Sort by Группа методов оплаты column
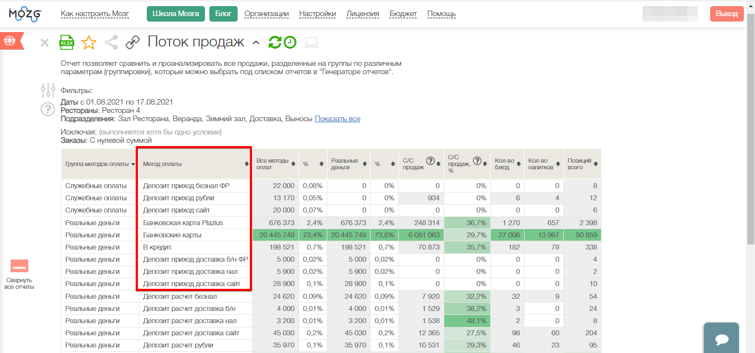 [133, 164]
